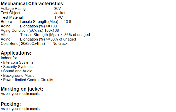Screen dimensions: 176x112
Task: Select Tensile Strength >=13.8 line
Action: pyautogui.click(x=45, y=22)
